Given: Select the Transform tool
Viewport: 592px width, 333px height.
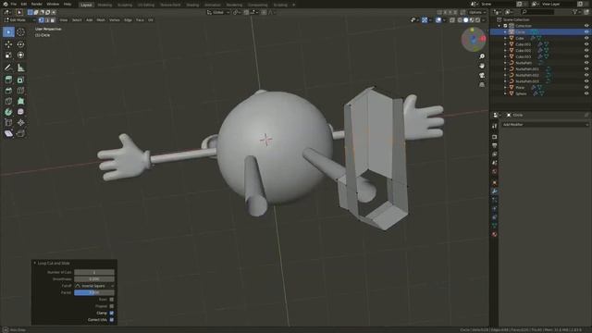Looking at the screenshot, I should pyautogui.click(x=20, y=55).
